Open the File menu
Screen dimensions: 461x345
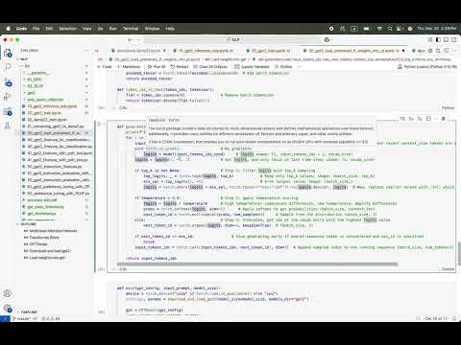(36, 29)
